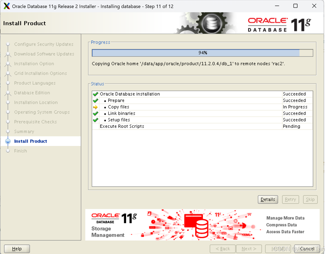The height and width of the screenshot is (254, 326).
Task: Click 'Prepare' status row text
Action: click(116, 101)
